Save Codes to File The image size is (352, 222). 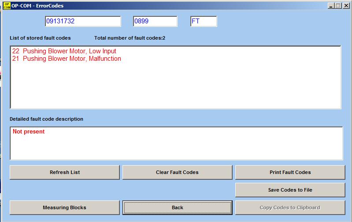click(x=290, y=190)
